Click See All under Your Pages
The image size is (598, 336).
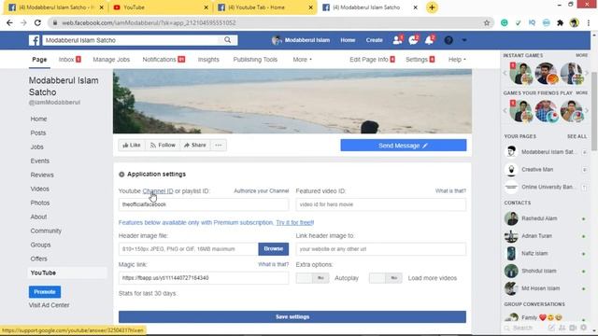coord(577,136)
